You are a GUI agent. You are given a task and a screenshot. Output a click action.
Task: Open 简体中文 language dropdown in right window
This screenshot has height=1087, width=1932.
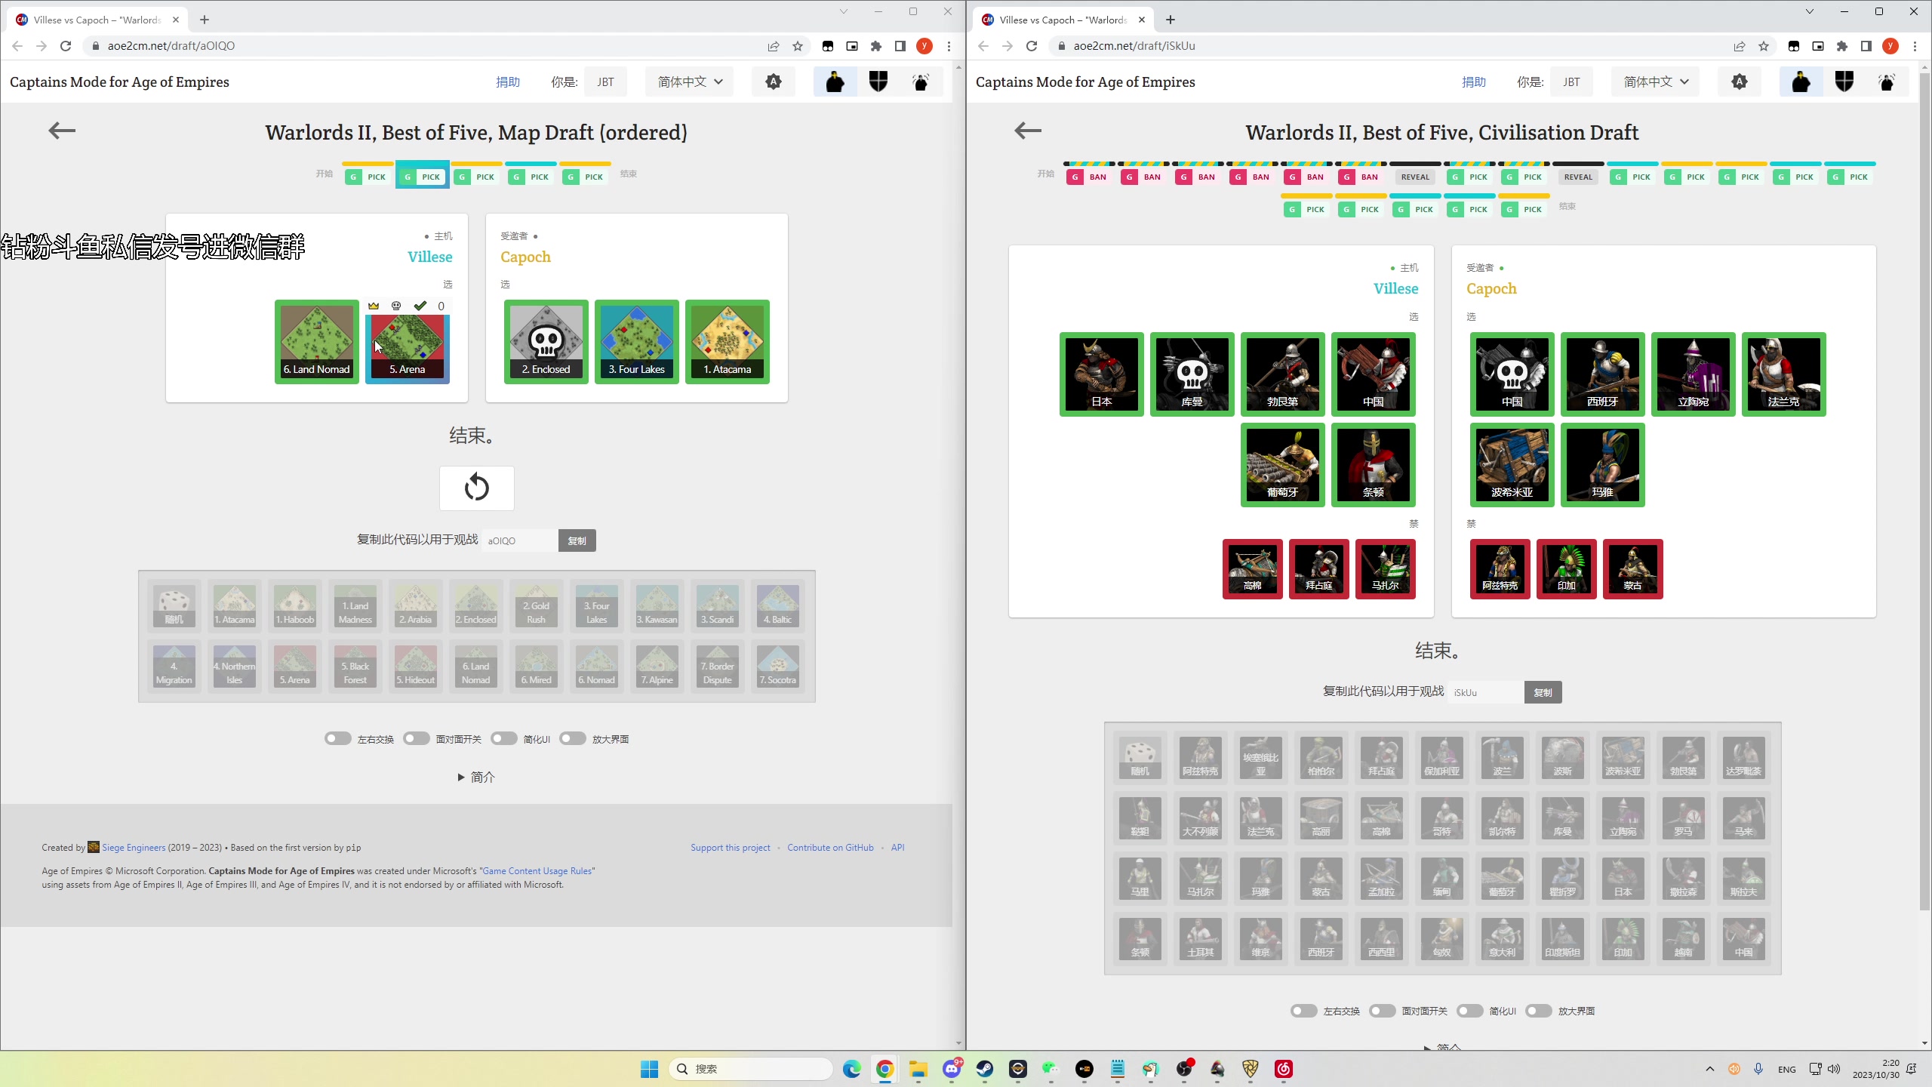(1655, 82)
